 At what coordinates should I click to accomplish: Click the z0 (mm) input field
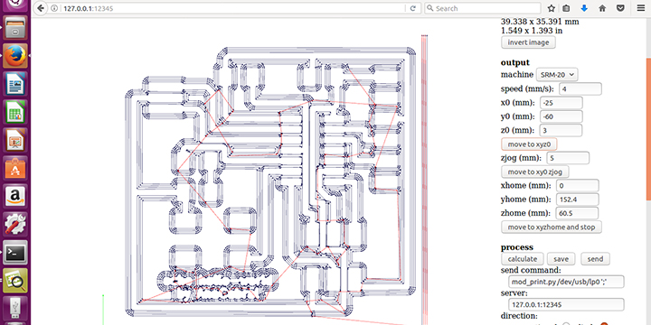pos(561,130)
